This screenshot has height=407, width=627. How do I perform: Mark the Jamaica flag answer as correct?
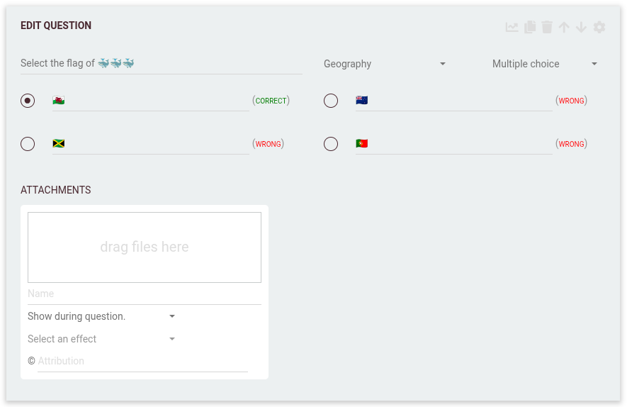28,144
